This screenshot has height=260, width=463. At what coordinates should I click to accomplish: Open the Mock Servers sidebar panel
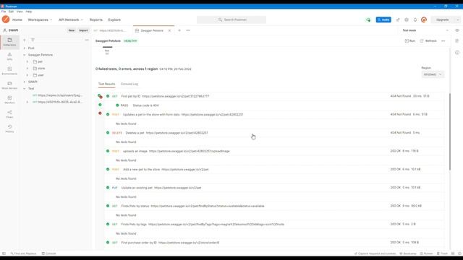(9, 85)
